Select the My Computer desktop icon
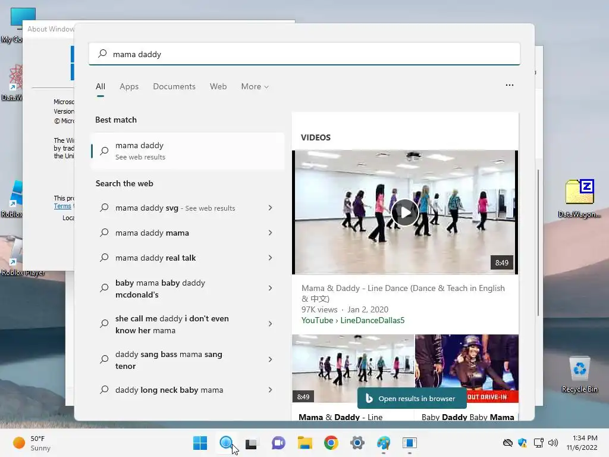Screen dimensions: 609x457 coord(12,24)
